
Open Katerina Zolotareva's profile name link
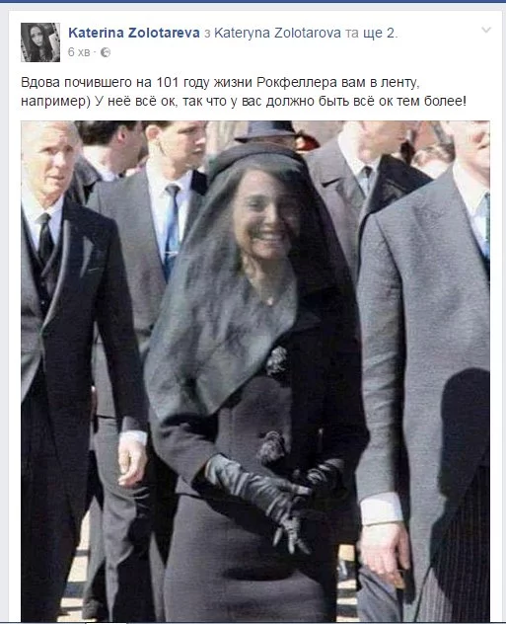[134, 33]
